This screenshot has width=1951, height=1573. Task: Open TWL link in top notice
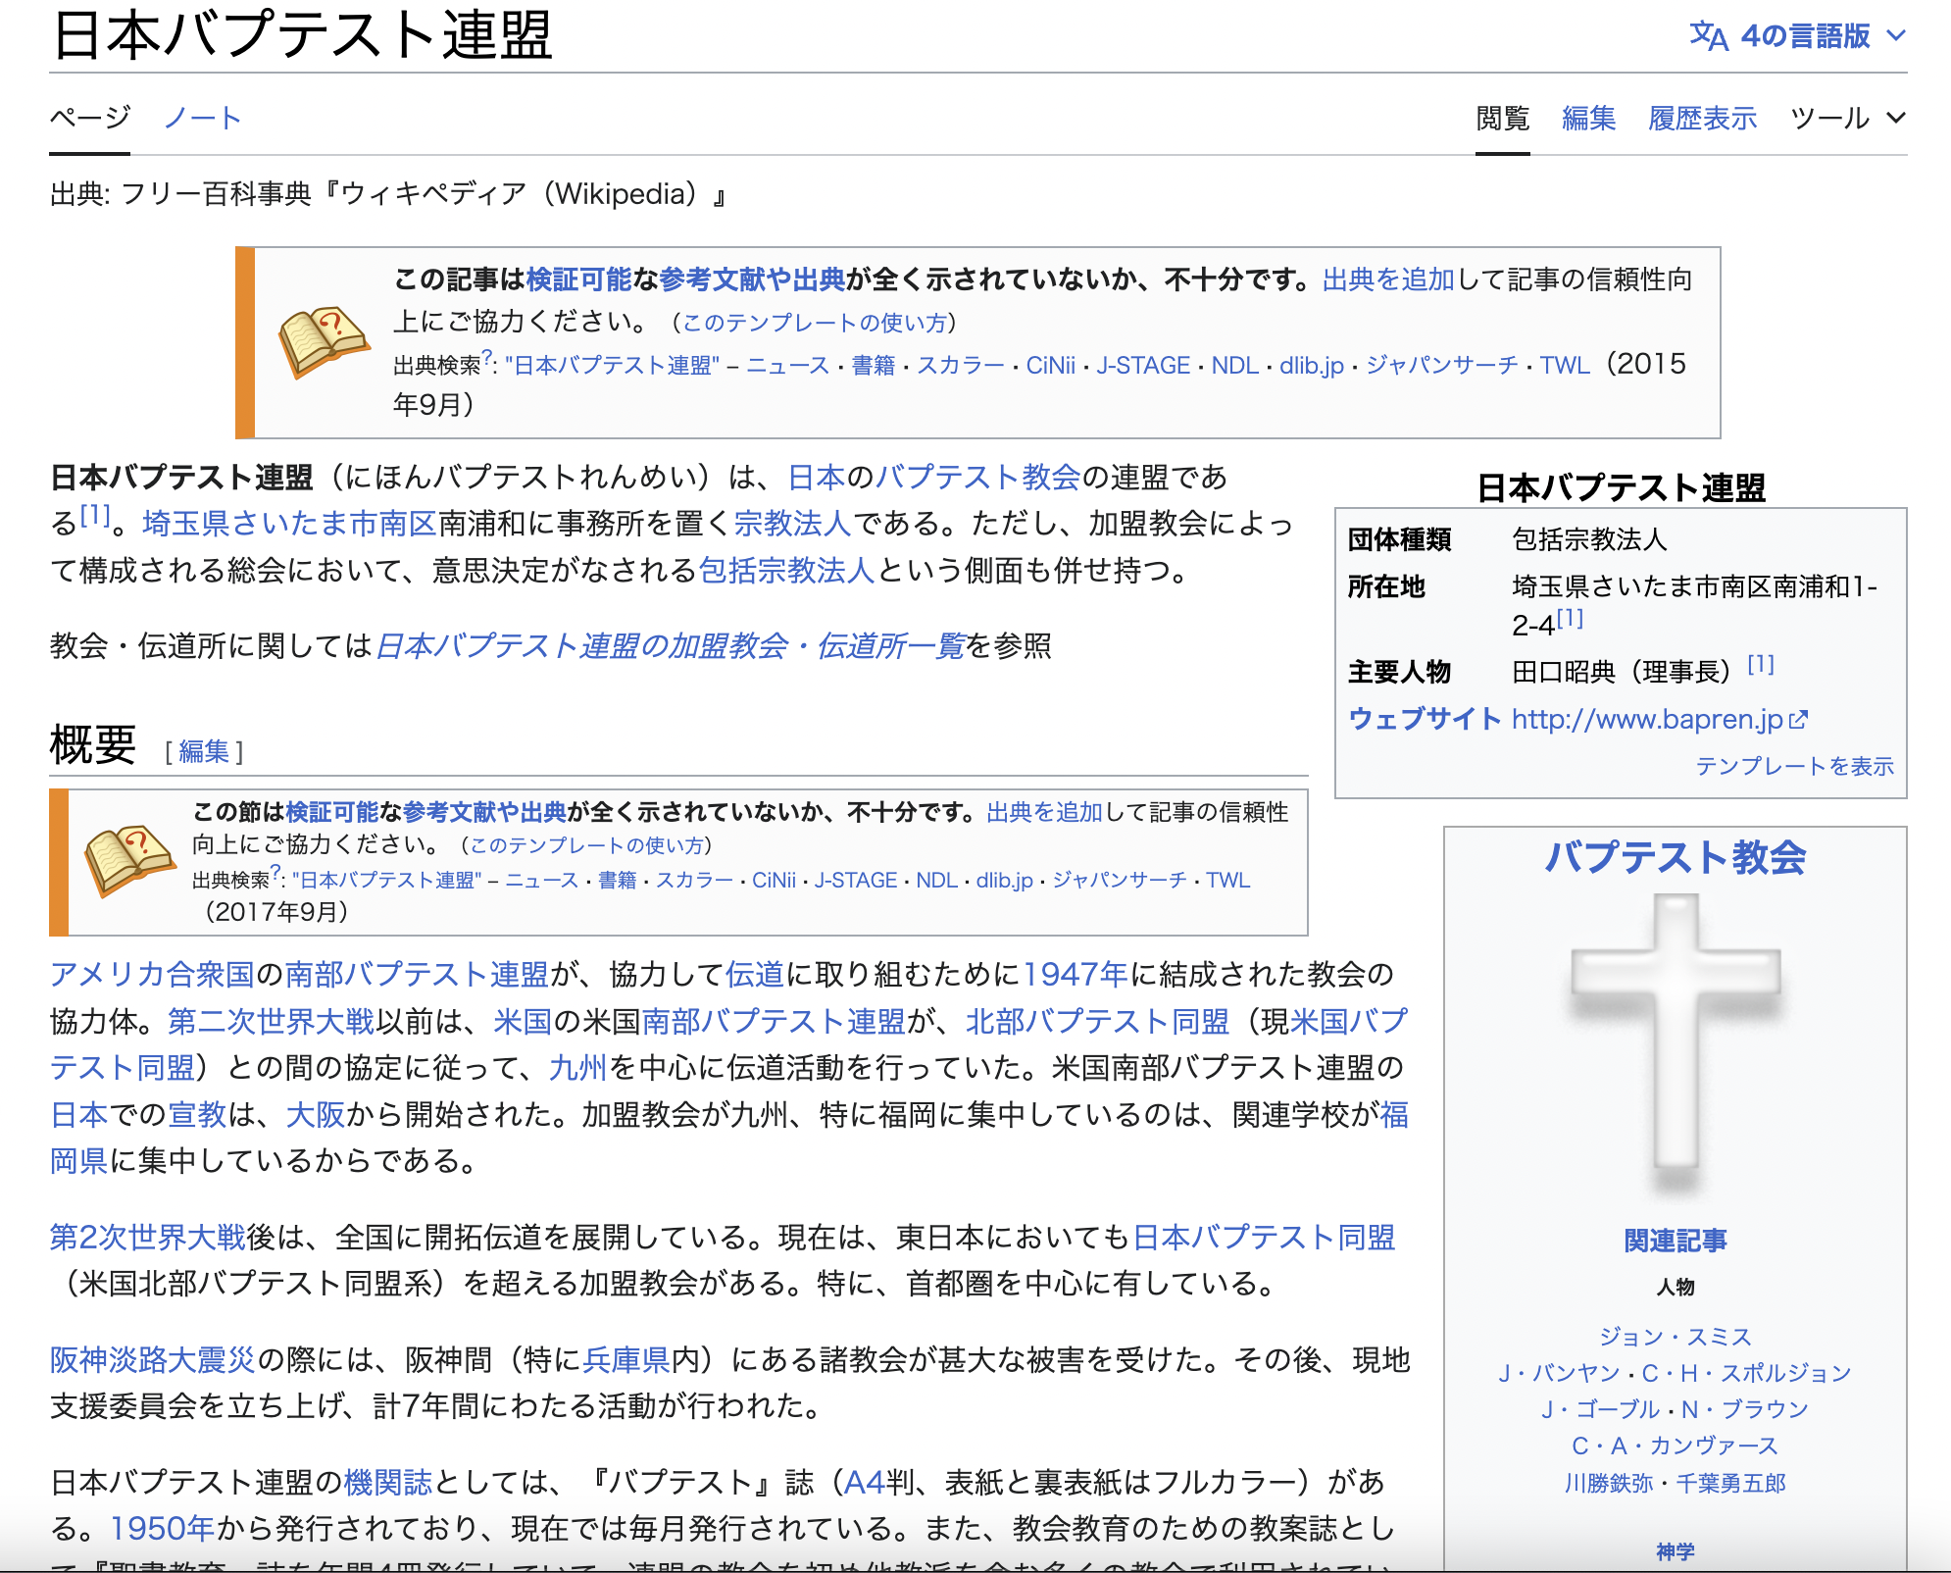tap(1565, 366)
